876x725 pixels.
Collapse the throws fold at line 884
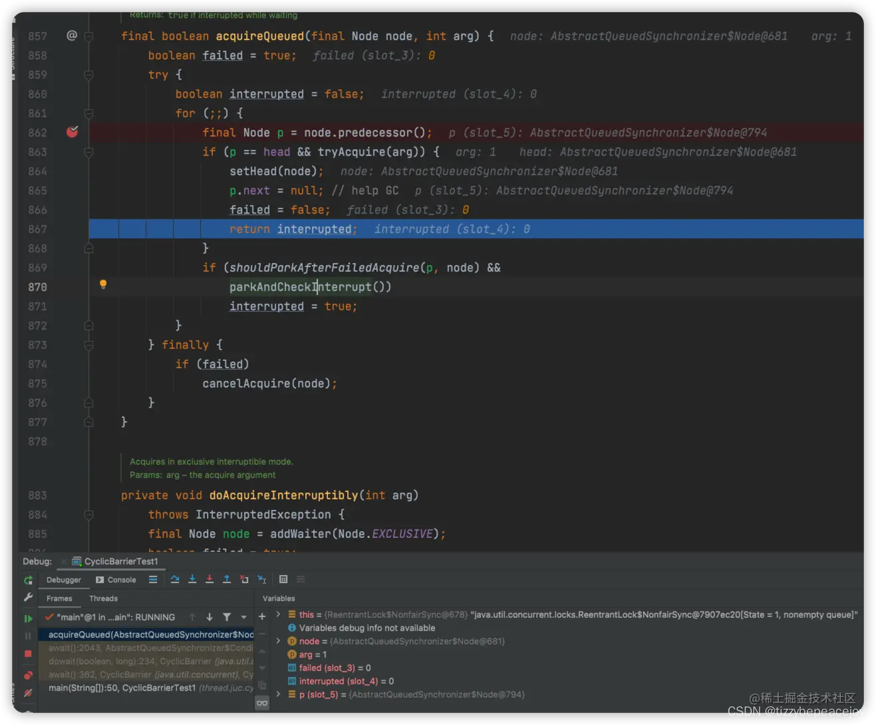click(88, 515)
